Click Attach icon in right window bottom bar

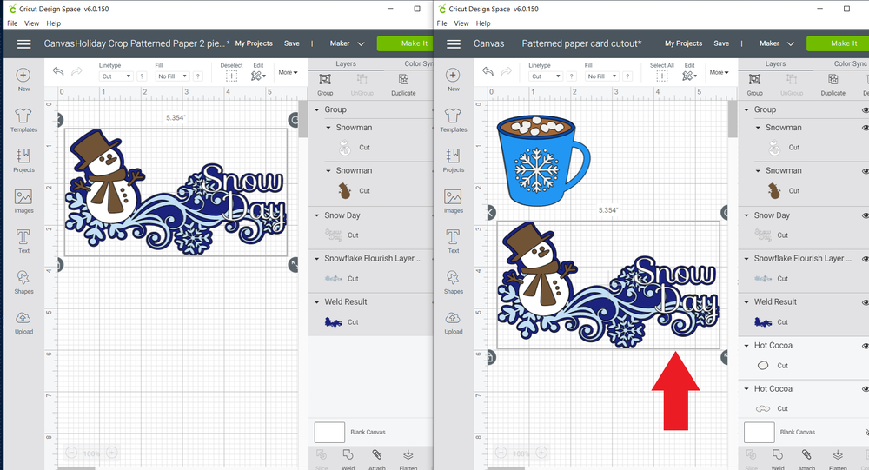[x=806, y=455]
